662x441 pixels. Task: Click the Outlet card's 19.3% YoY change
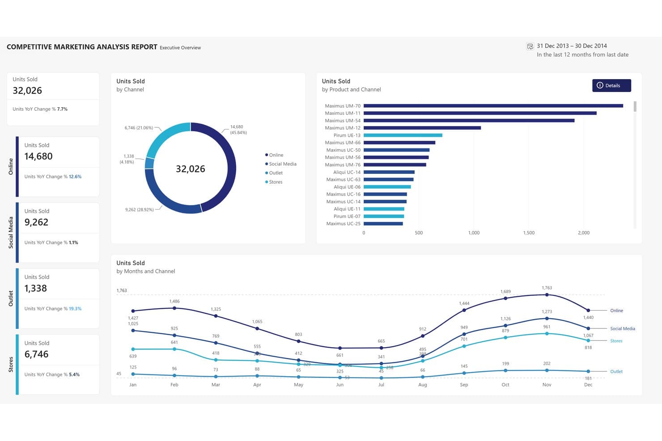pyautogui.click(x=75, y=309)
